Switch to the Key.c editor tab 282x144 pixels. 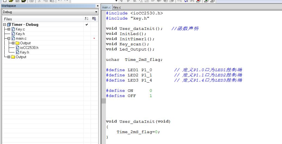click(x=117, y=7)
